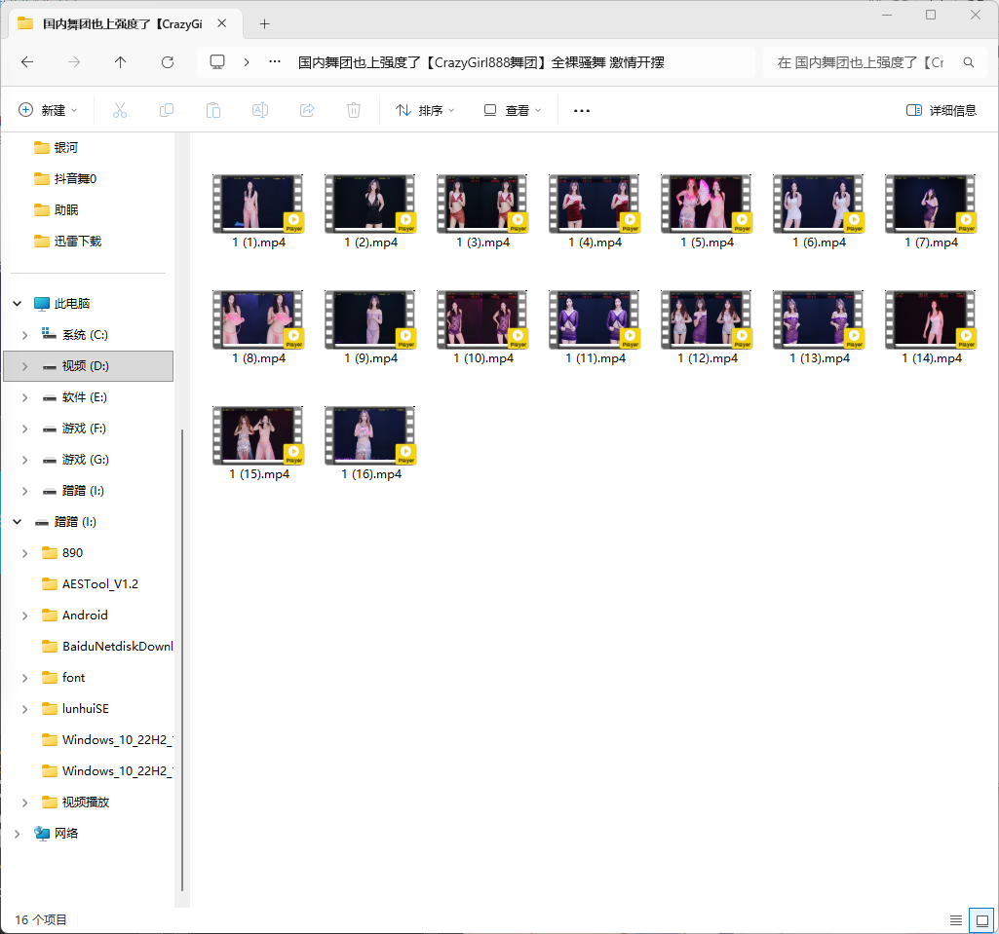Refresh the current folder view
Screen dimensions: 999x934
point(168,62)
